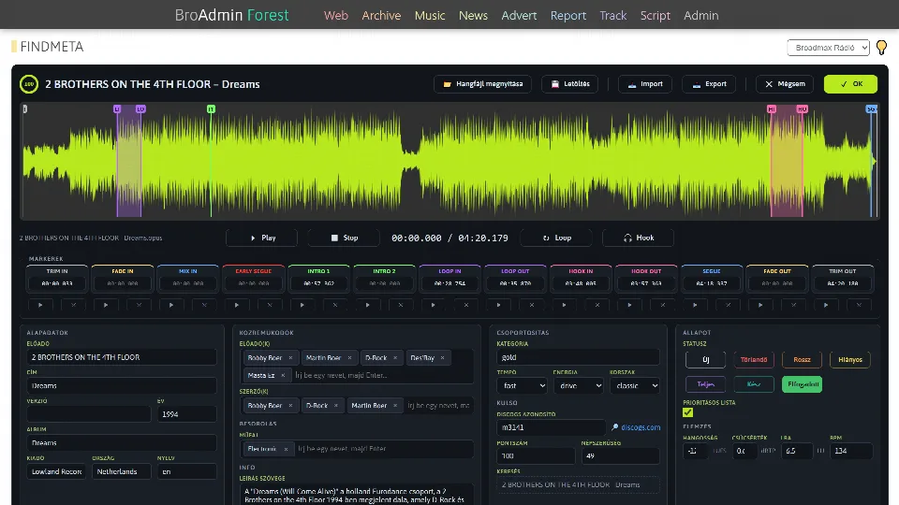Open the Energia dropdown showing drive

coord(578,386)
